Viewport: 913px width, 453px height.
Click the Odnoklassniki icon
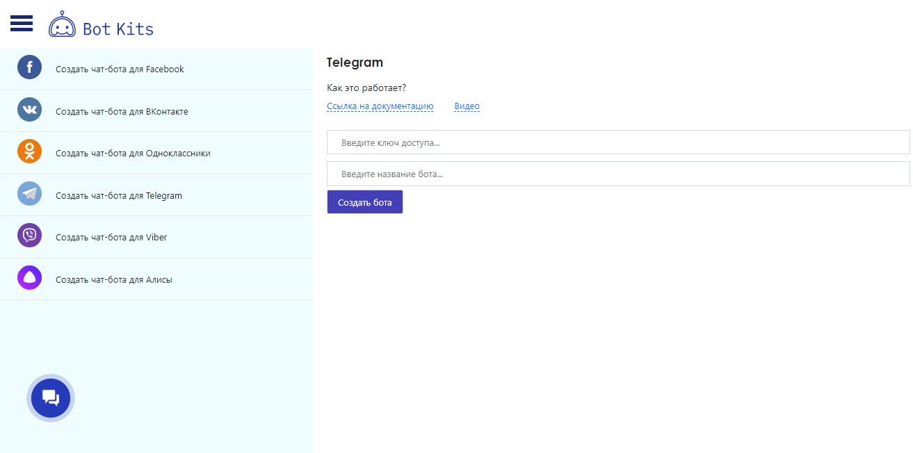30,151
